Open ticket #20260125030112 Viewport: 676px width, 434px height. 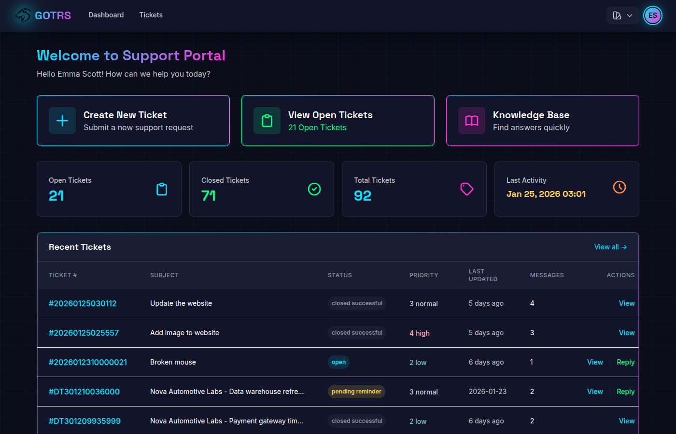tap(82, 303)
